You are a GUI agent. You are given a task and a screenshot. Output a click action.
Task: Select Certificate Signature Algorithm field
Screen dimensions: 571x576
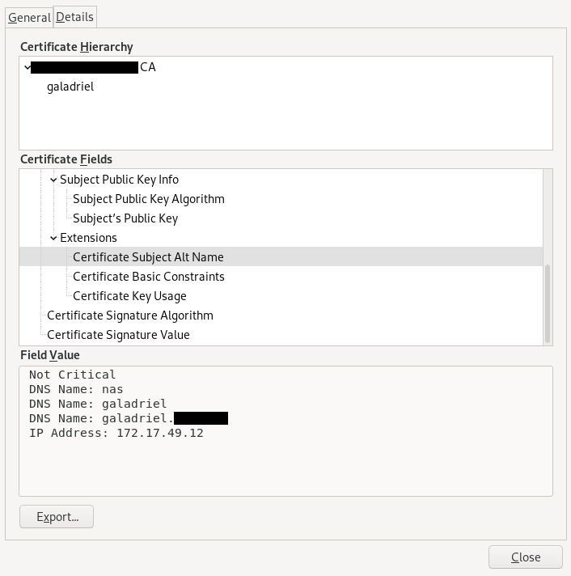click(129, 316)
